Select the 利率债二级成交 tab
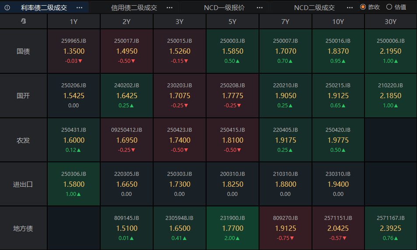Screen dimensions: 417x250 (x=44, y=7)
